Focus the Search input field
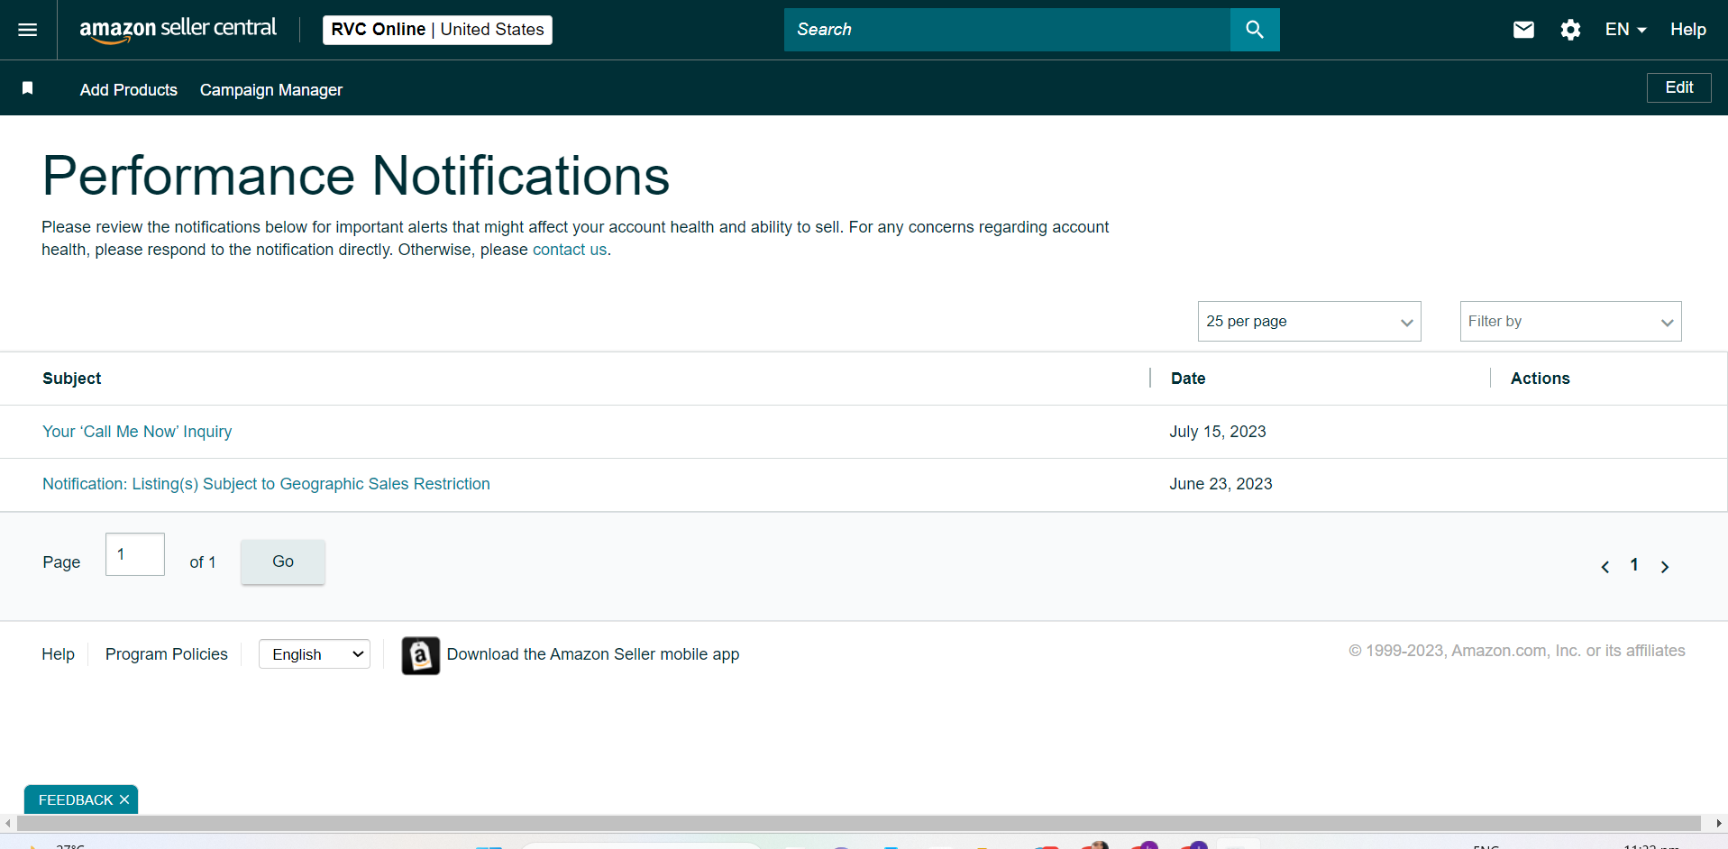The height and width of the screenshot is (849, 1728). [1007, 30]
